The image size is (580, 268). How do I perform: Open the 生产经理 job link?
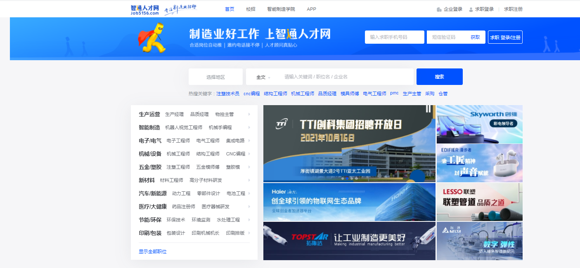174,114
